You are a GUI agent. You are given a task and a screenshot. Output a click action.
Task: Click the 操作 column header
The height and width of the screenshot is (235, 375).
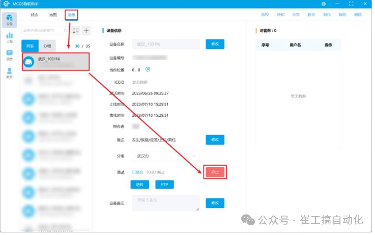tap(328, 45)
